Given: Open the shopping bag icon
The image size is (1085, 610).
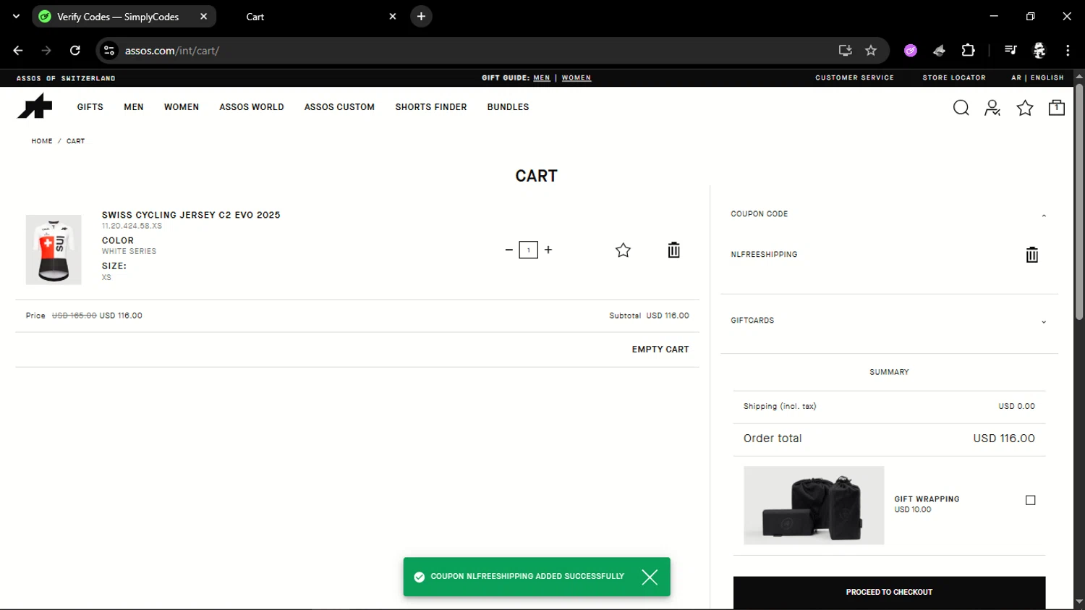Looking at the screenshot, I should 1057,107.
